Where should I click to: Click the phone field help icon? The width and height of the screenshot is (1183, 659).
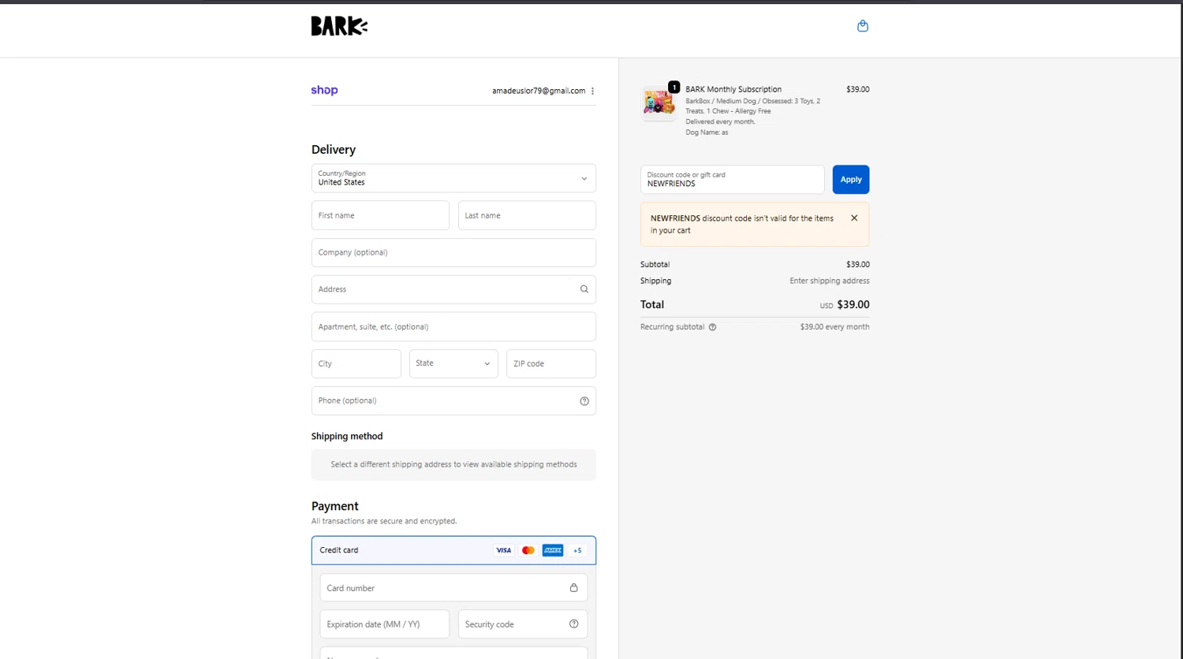[584, 401]
